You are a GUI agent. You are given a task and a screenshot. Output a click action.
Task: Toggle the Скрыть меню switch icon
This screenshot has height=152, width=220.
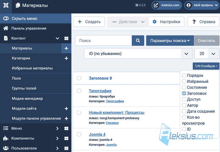pos(6,18)
